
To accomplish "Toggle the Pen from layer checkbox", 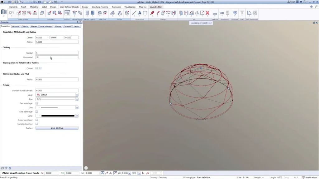I will 37,103.
